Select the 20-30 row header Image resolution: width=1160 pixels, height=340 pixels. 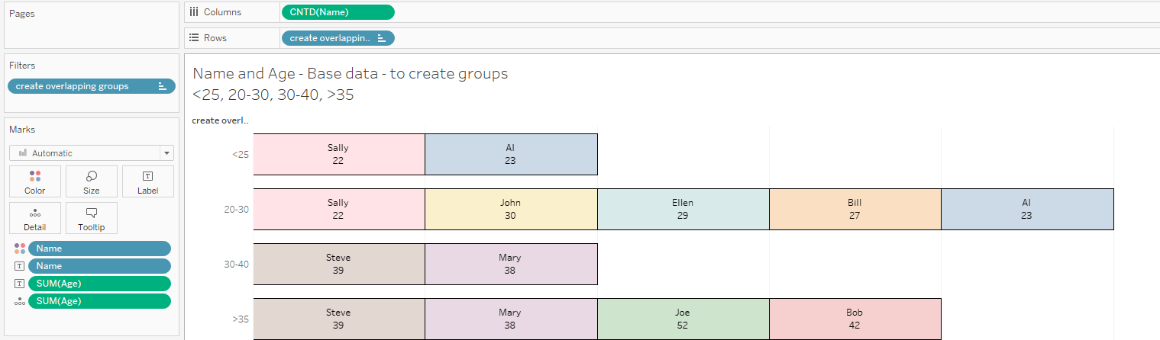(x=236, y=210)
